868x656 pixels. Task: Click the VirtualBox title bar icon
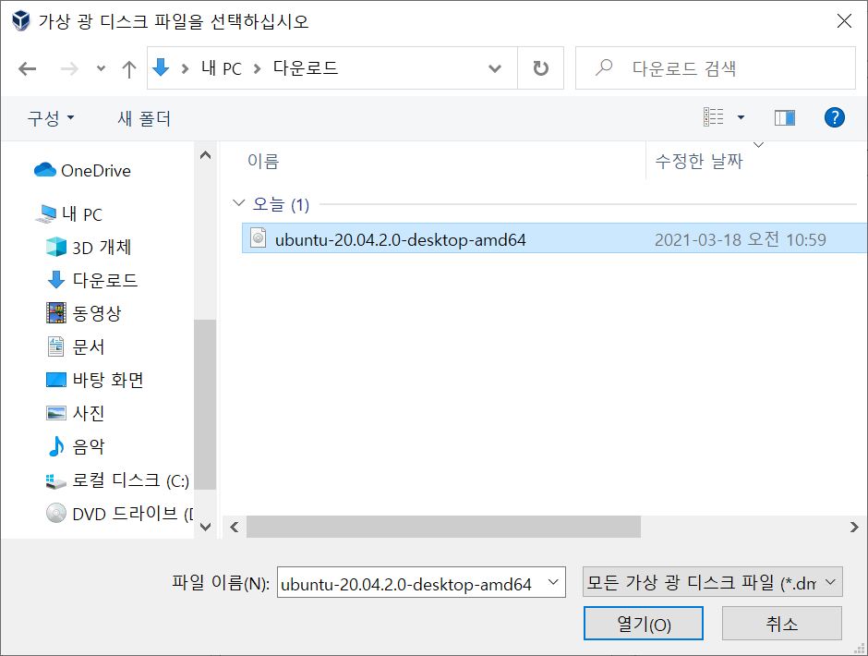click(x=21, y=20)
